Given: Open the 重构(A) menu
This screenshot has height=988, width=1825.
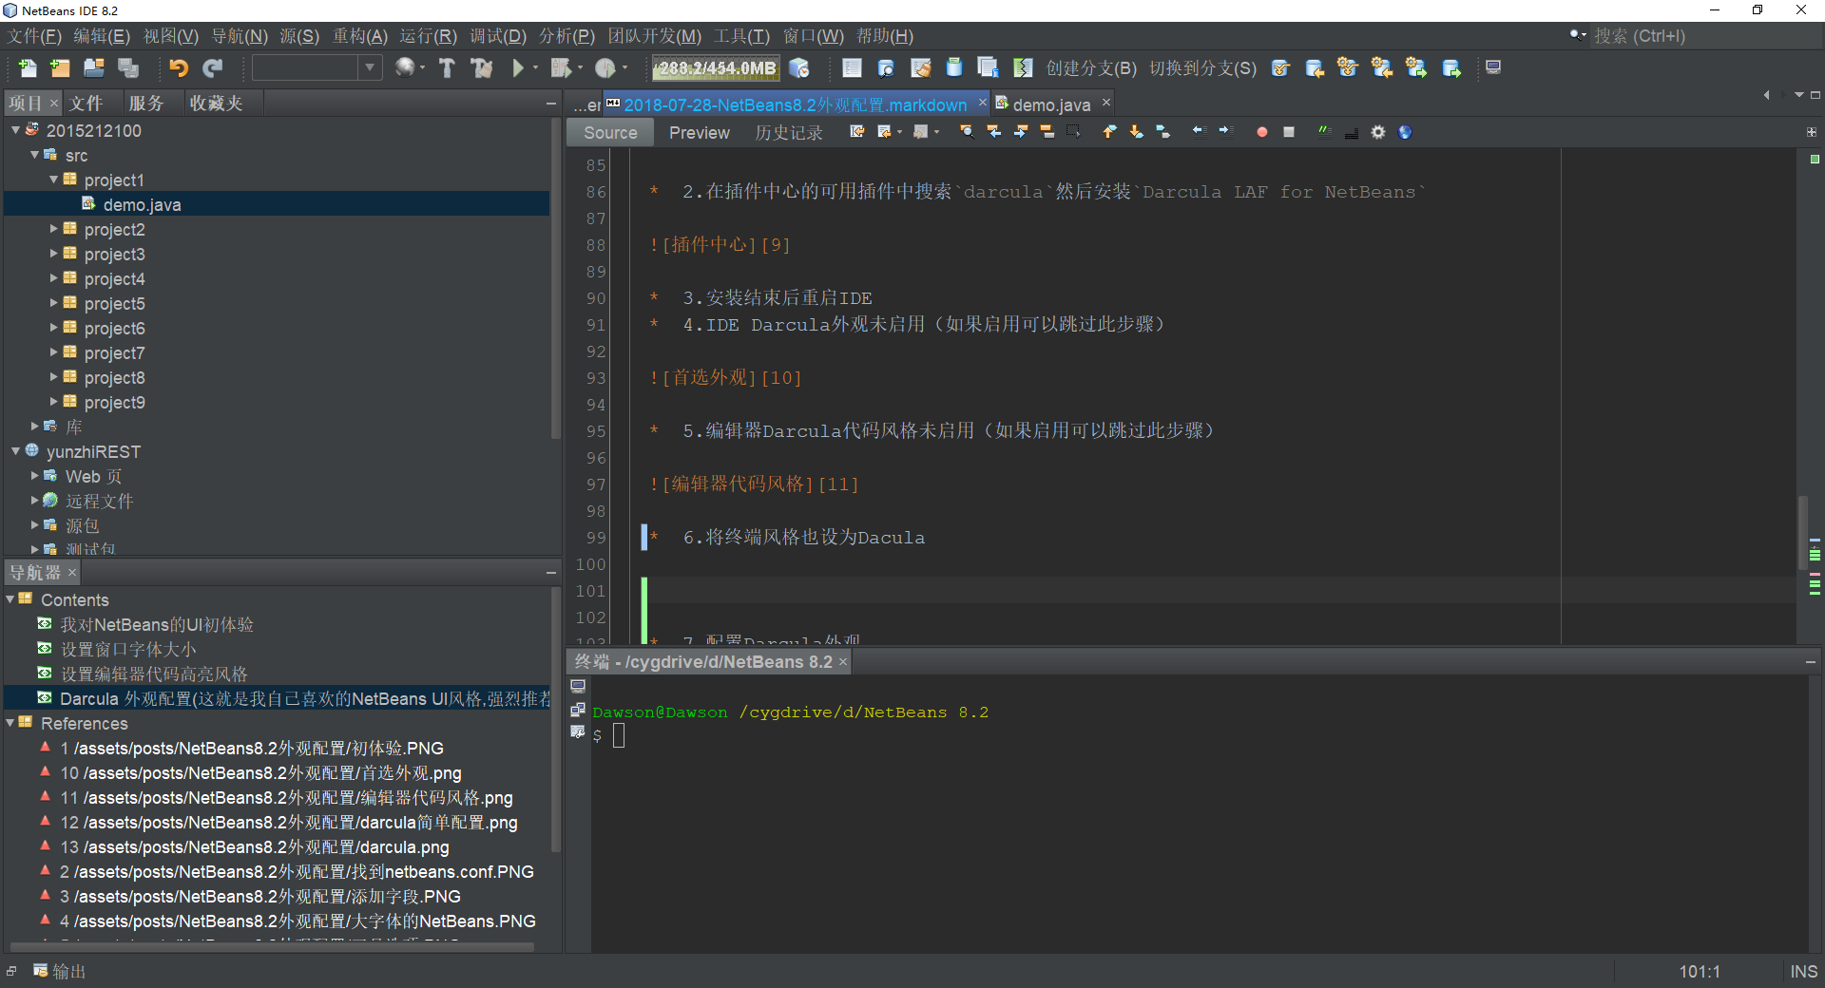Looking at the screenshot, I should tap(359, 36).
